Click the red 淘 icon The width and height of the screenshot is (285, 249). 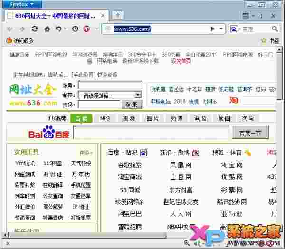pos(233,100)
